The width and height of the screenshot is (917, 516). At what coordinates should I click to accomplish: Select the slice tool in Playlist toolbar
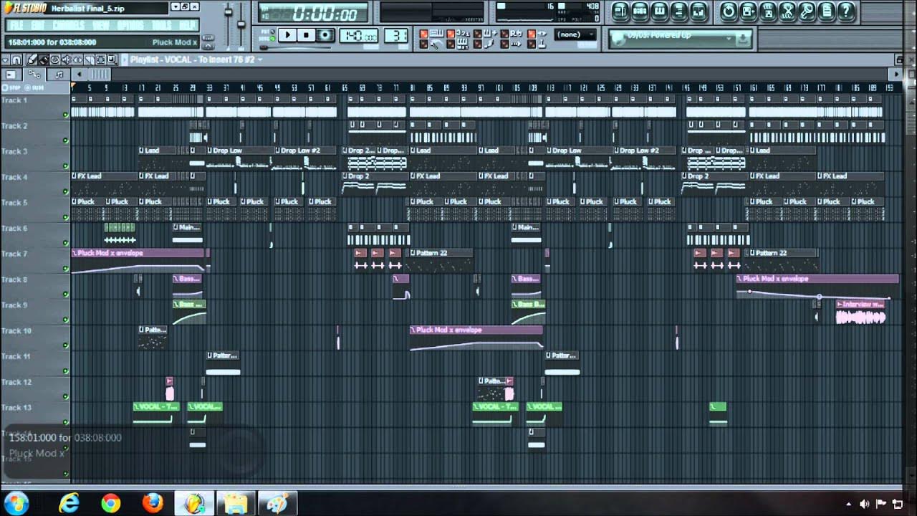(x=90, y=59)
